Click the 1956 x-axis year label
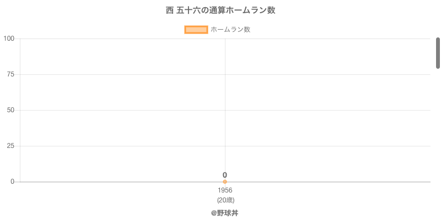 click(x=225, y=190)
